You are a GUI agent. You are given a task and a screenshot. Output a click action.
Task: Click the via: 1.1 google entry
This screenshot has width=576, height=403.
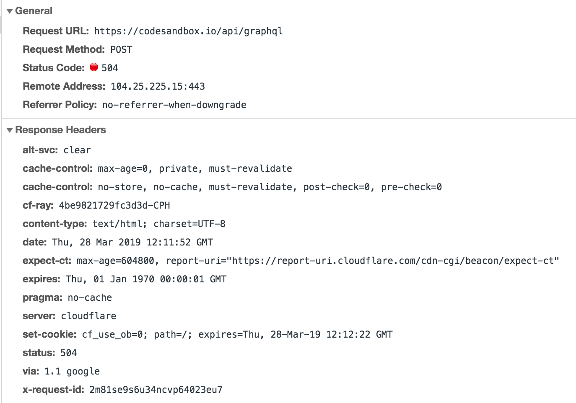61,371
